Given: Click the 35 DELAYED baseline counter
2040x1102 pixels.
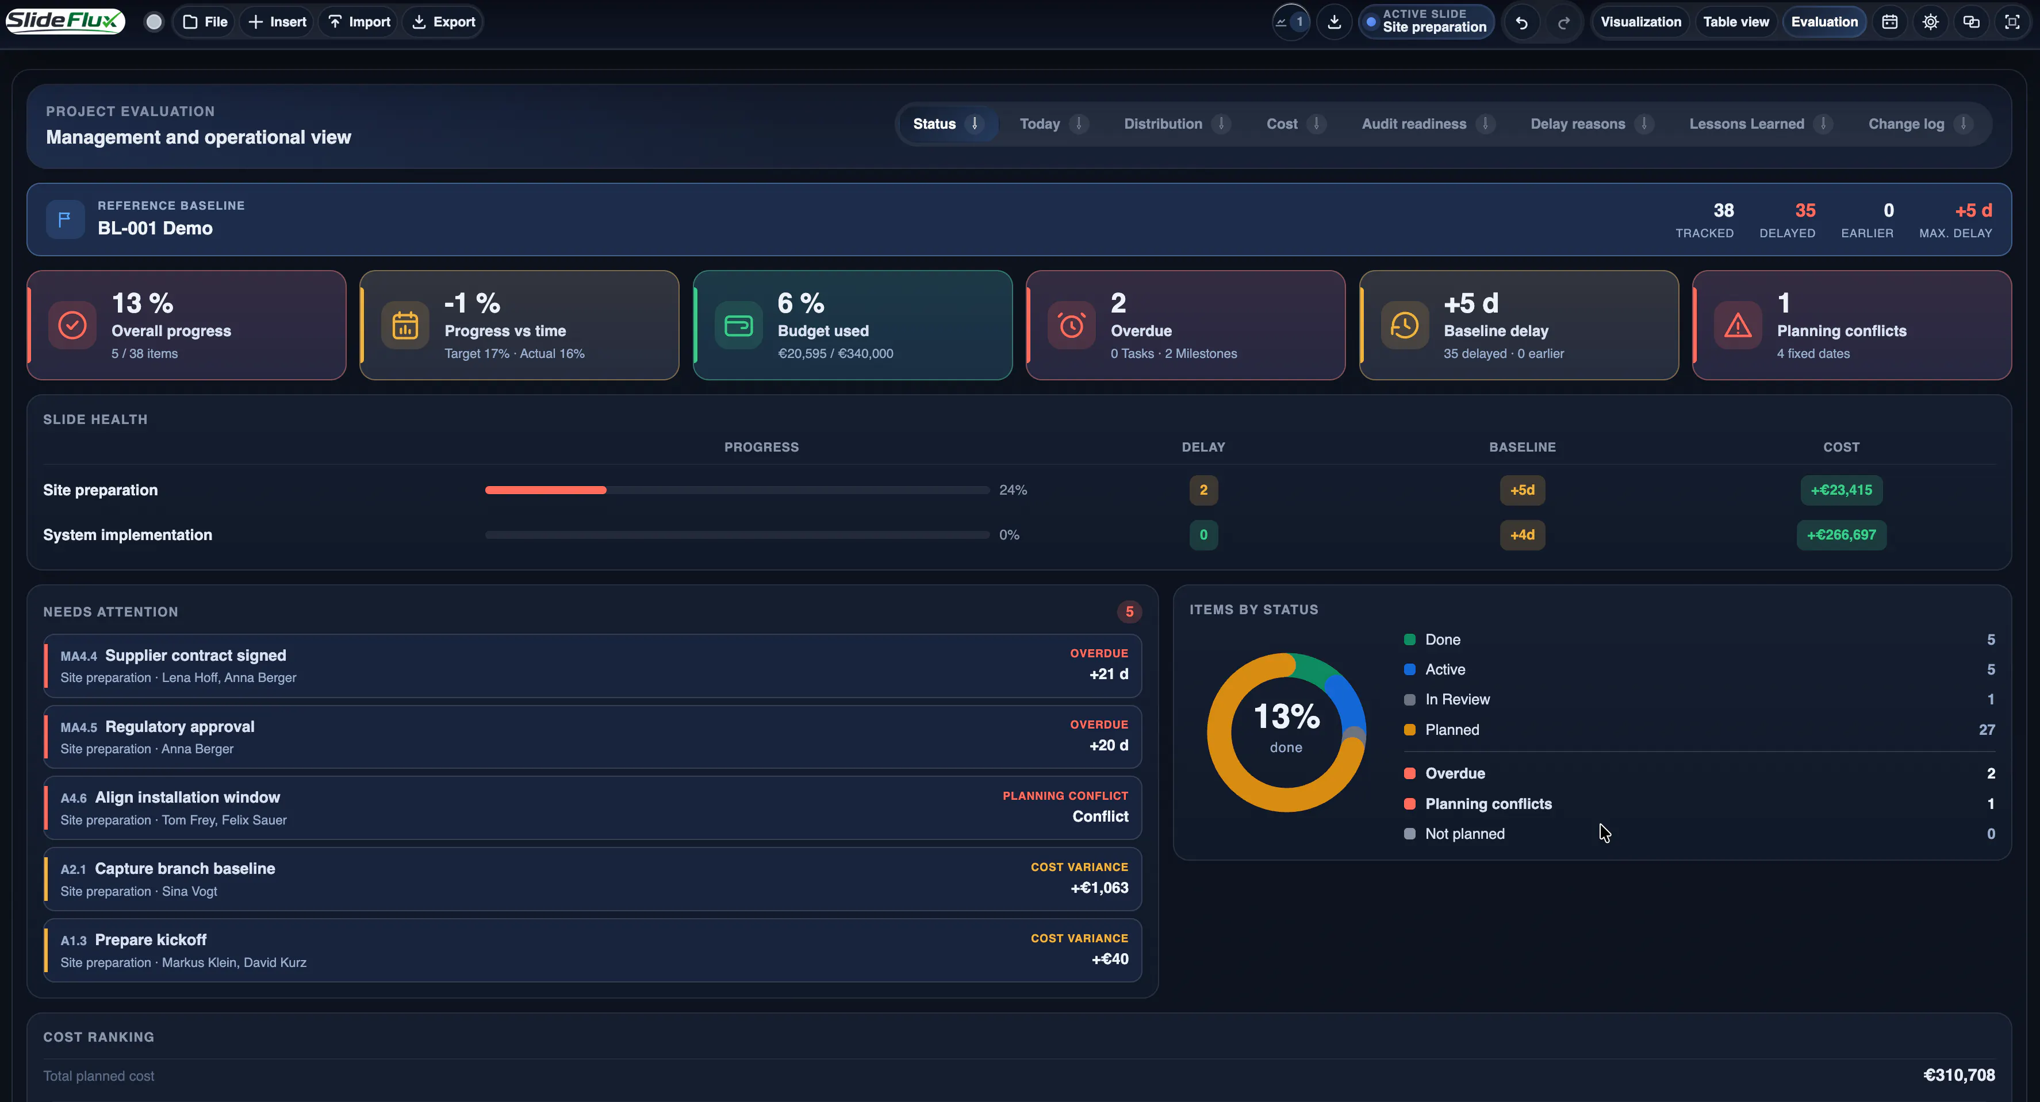Looking at the screenshot, I should pos(1788,220).
